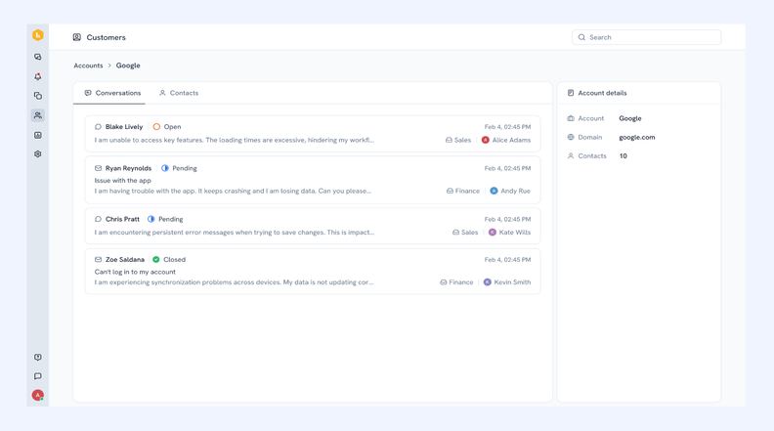774x431 pixels.
Task: Open the overlapping shapes sidebar icon
Action: click(37, 96)
